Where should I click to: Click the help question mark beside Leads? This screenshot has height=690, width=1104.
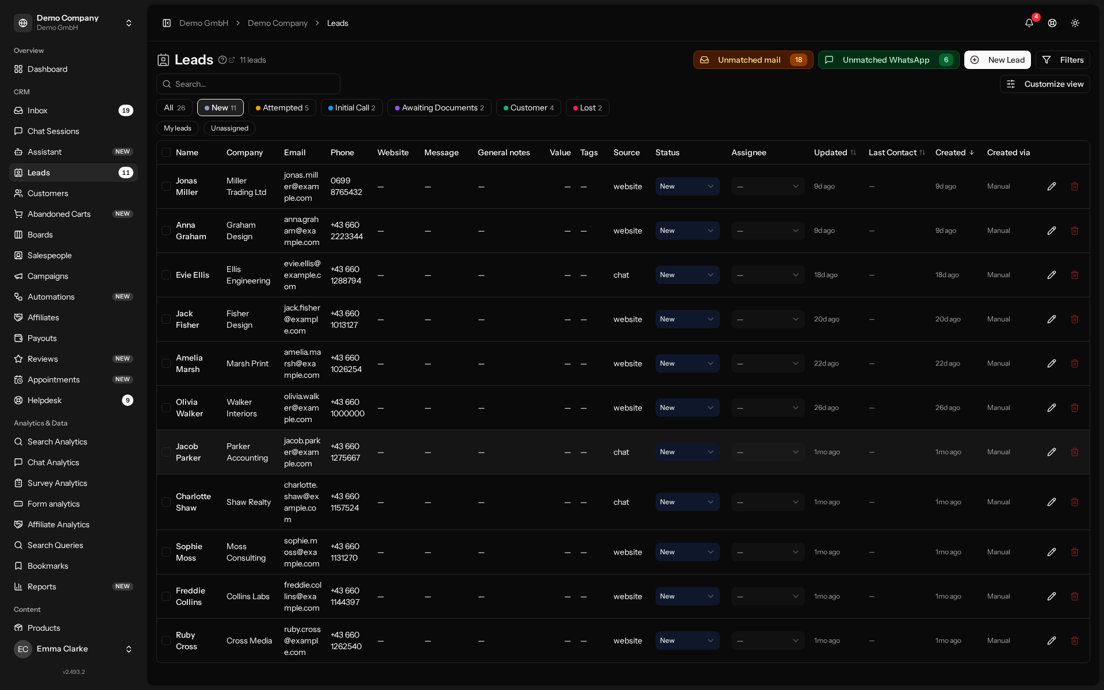point(223,60)
